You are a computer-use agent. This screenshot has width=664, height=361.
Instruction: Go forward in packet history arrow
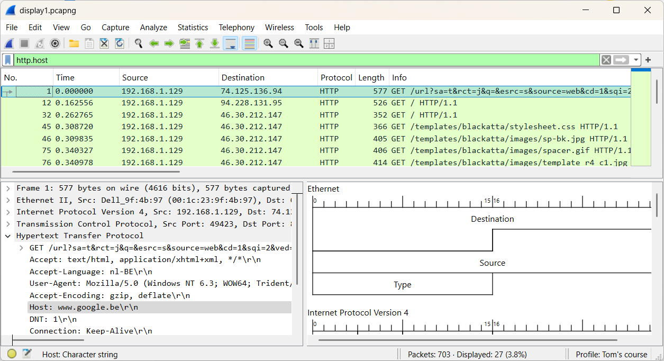click(169, 43)
